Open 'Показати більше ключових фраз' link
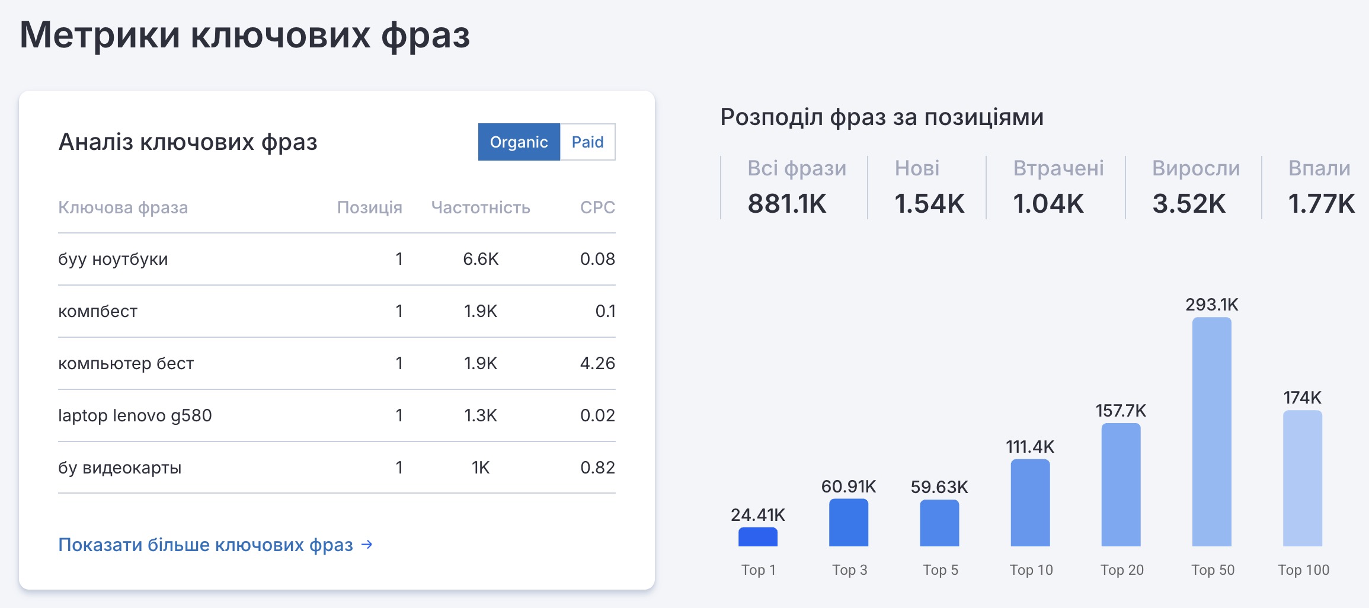This screenshot has height=608, width=1369. pos(206,545)
